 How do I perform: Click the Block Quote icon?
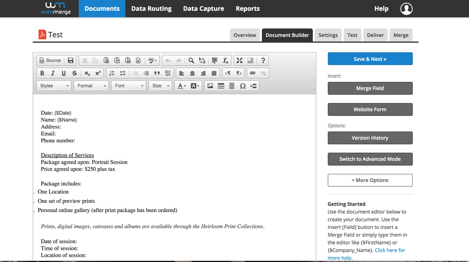pos(157,73)
